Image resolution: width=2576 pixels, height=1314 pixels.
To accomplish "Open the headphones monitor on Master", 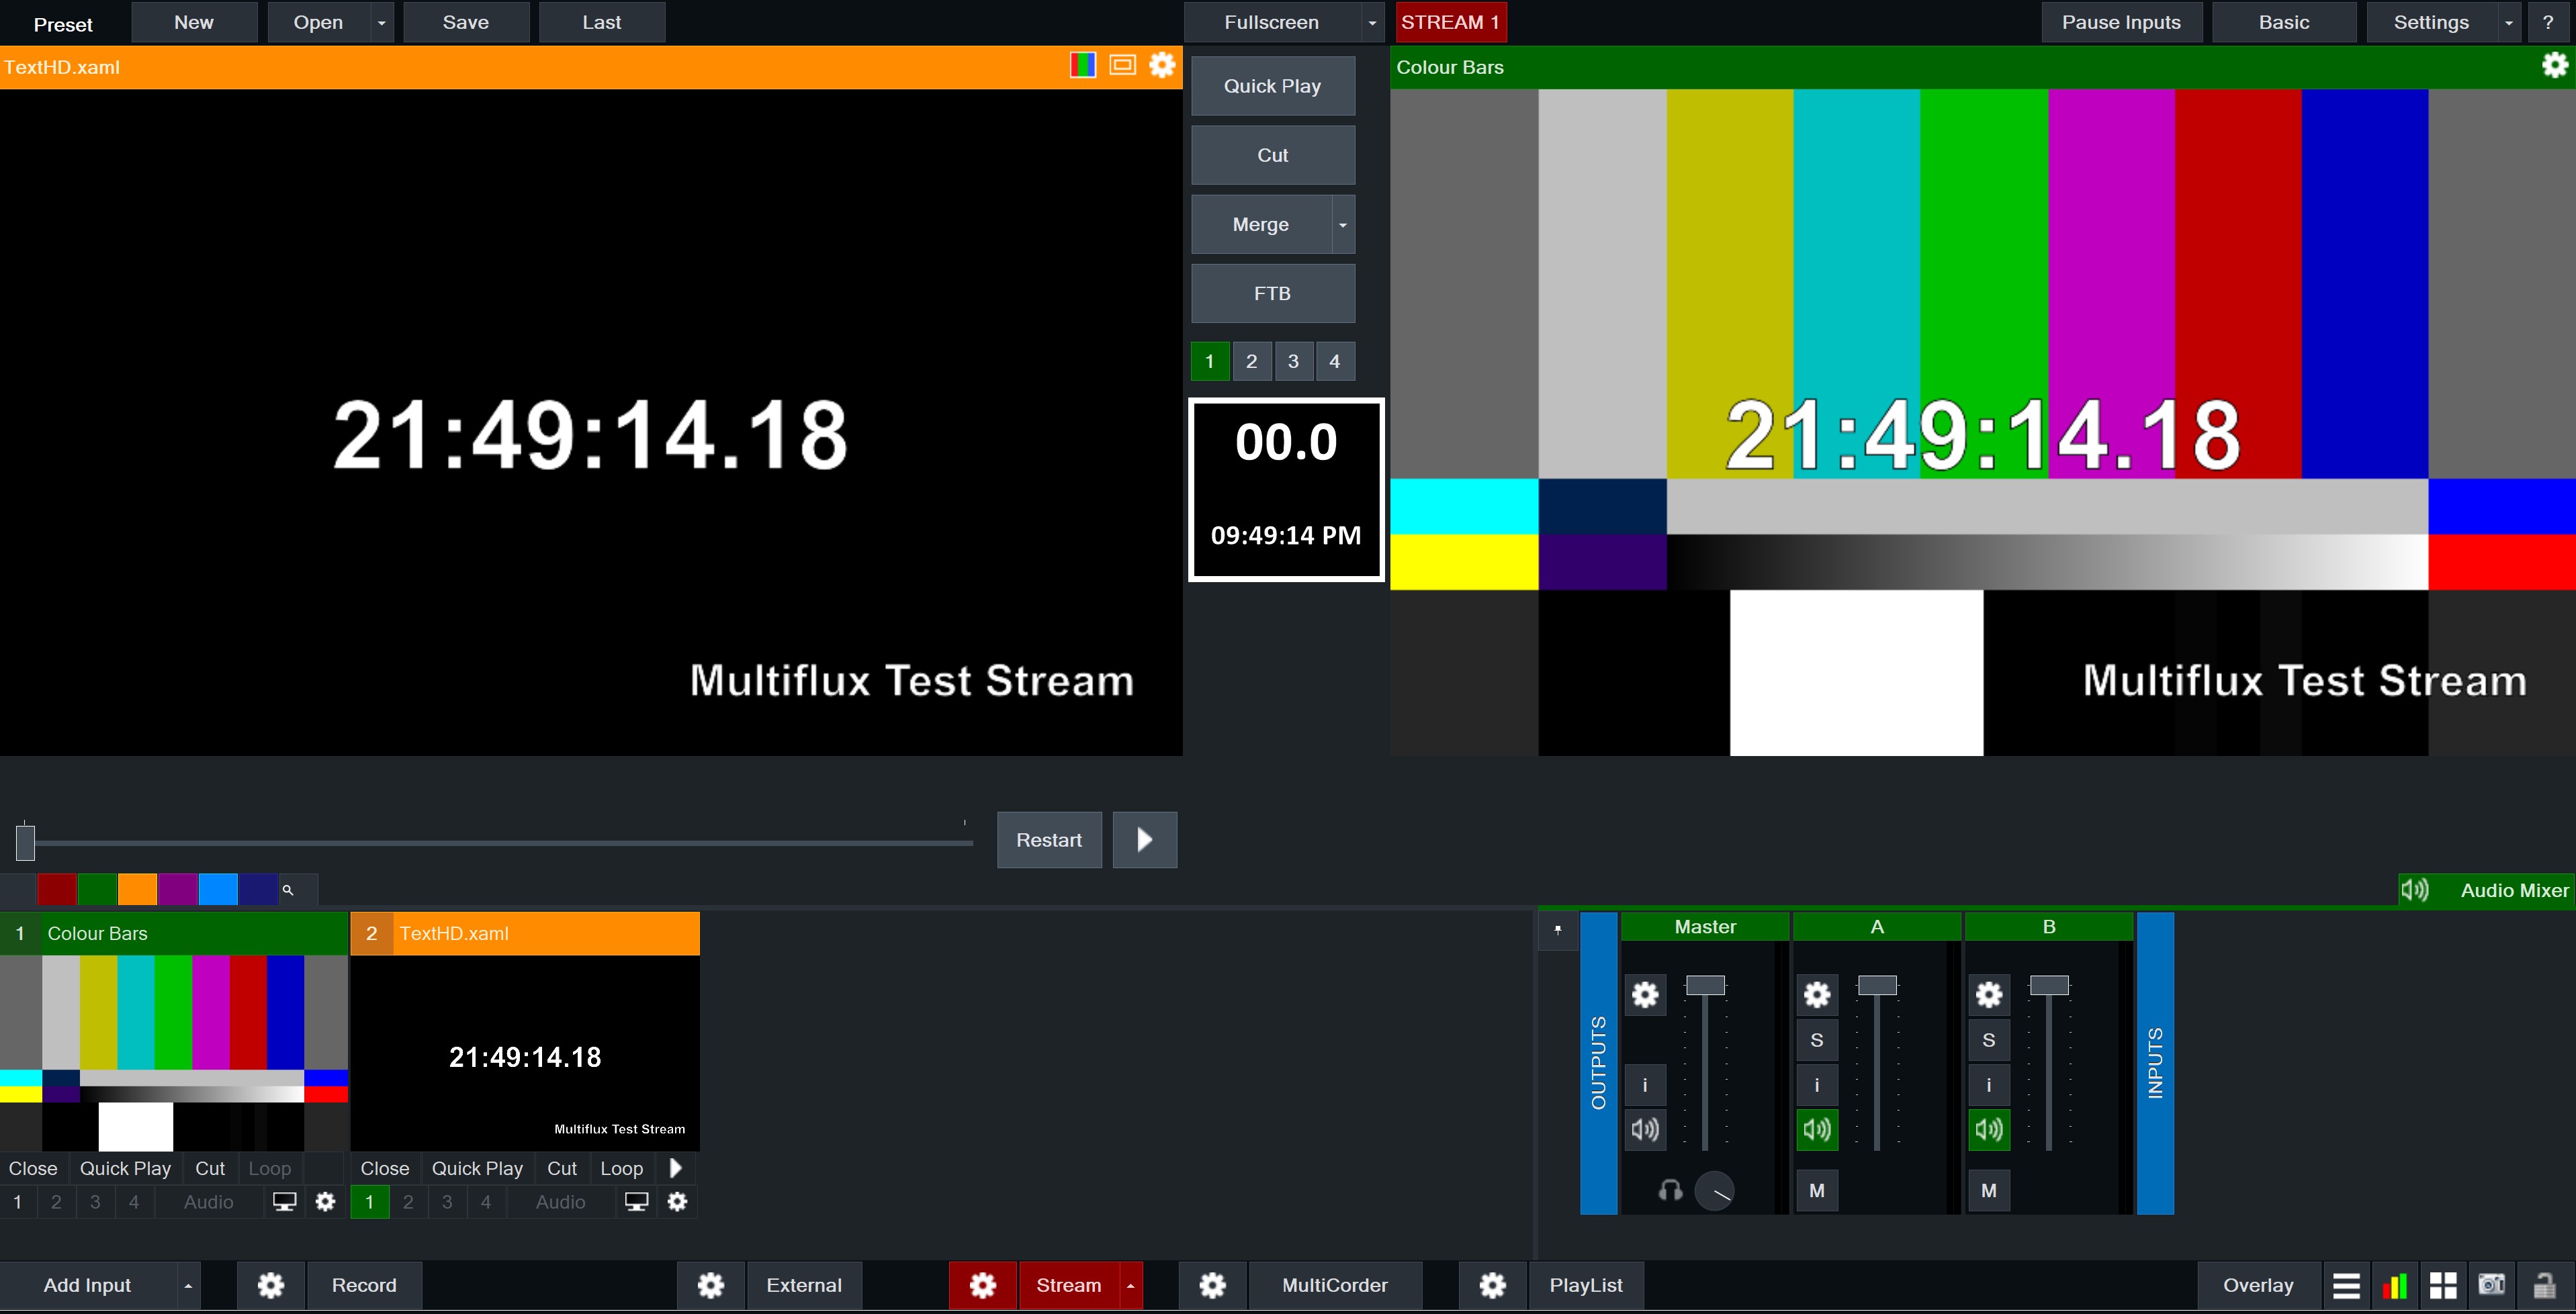I will click(x=1670, y=1190).
